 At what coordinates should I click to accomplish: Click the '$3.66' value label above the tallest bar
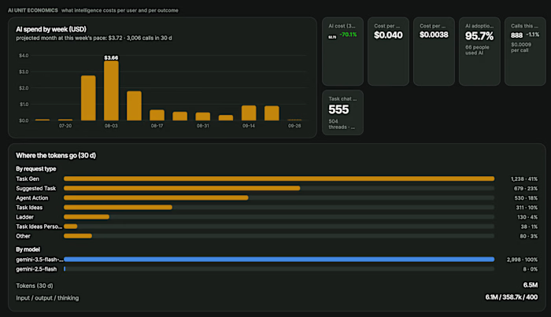click(x=111, y=57)
